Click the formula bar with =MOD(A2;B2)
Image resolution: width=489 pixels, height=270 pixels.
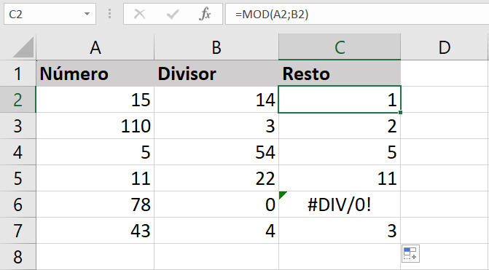coord(357,14)
